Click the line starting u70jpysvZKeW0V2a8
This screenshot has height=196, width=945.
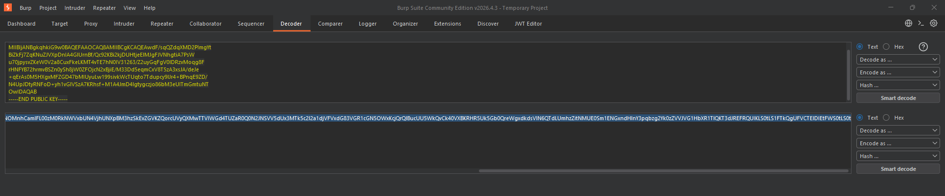point(106,62)
